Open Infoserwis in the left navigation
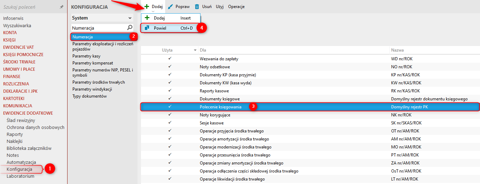 click(x=13, y=18)
